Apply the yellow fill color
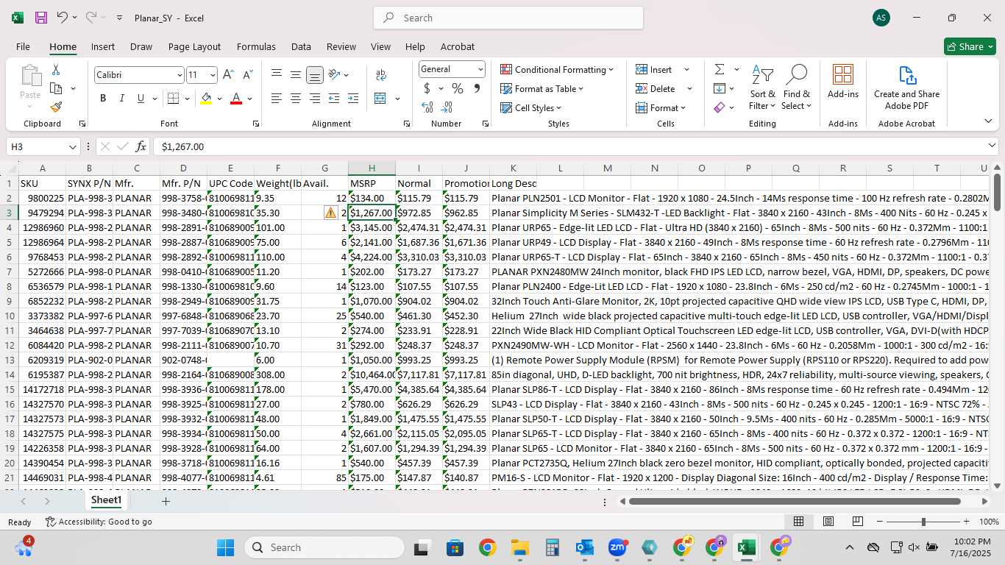 click(x=206, y=99)
